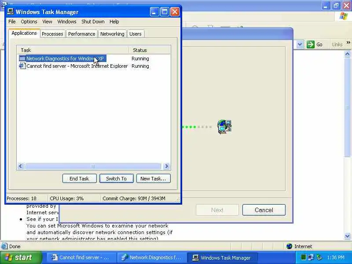
Task: Click the End Task button
Action: (x=80, y=179)
